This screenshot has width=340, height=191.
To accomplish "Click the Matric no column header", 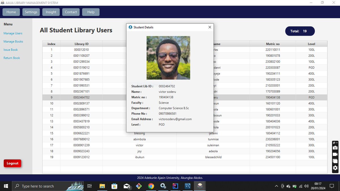I will (273, 44).
